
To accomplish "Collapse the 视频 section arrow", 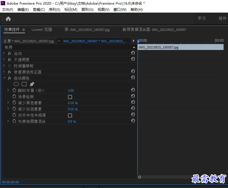I will (134, 47).
